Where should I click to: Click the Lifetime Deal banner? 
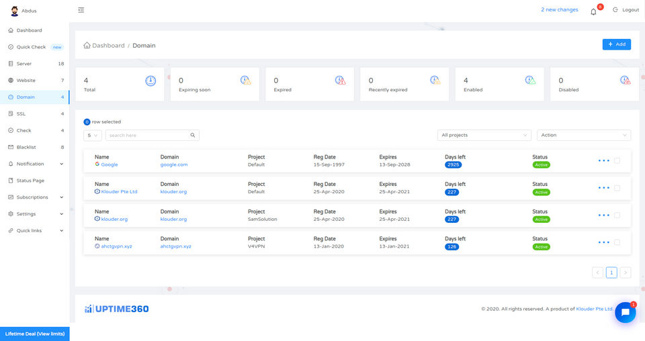[x=34, y=334]
